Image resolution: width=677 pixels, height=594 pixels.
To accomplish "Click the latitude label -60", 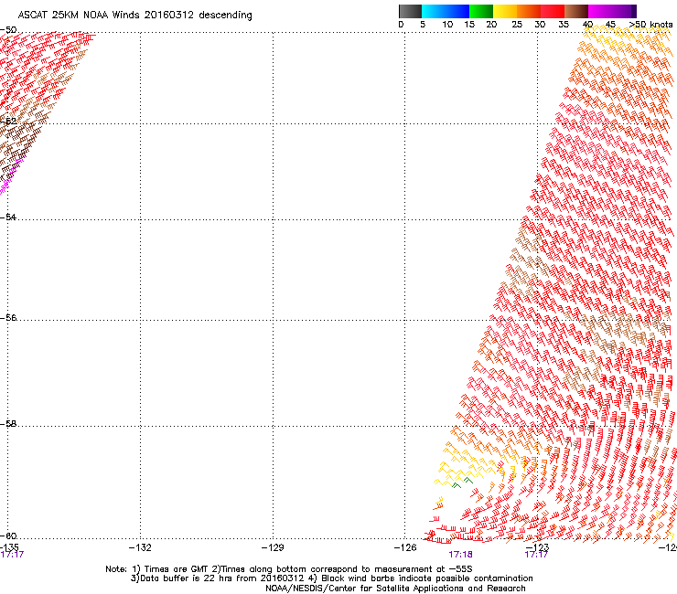I will (8, 536).
